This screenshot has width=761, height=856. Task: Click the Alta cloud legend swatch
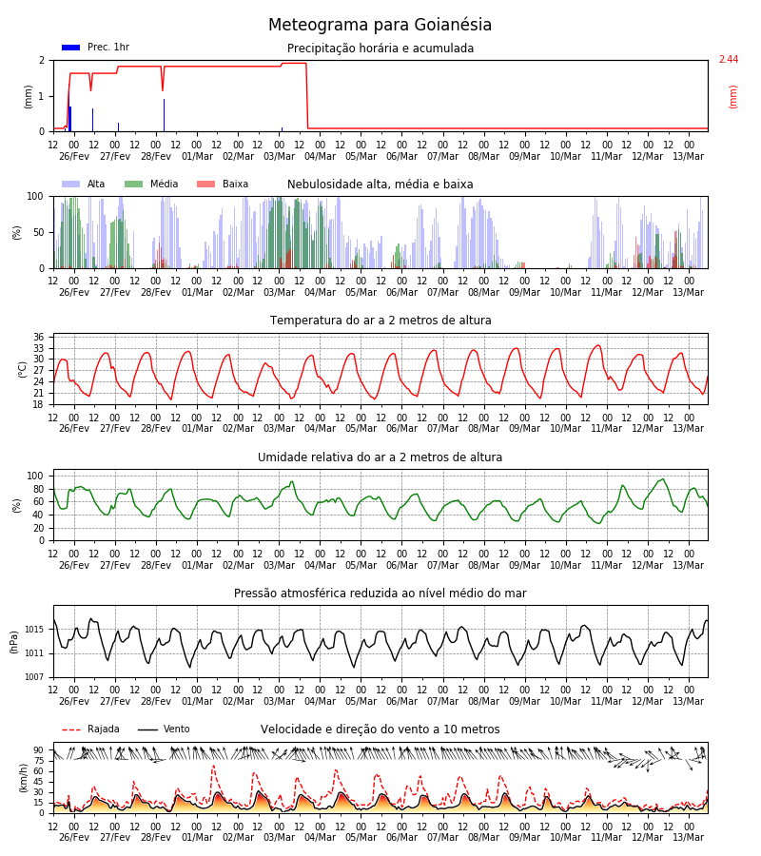click(71, 185)
